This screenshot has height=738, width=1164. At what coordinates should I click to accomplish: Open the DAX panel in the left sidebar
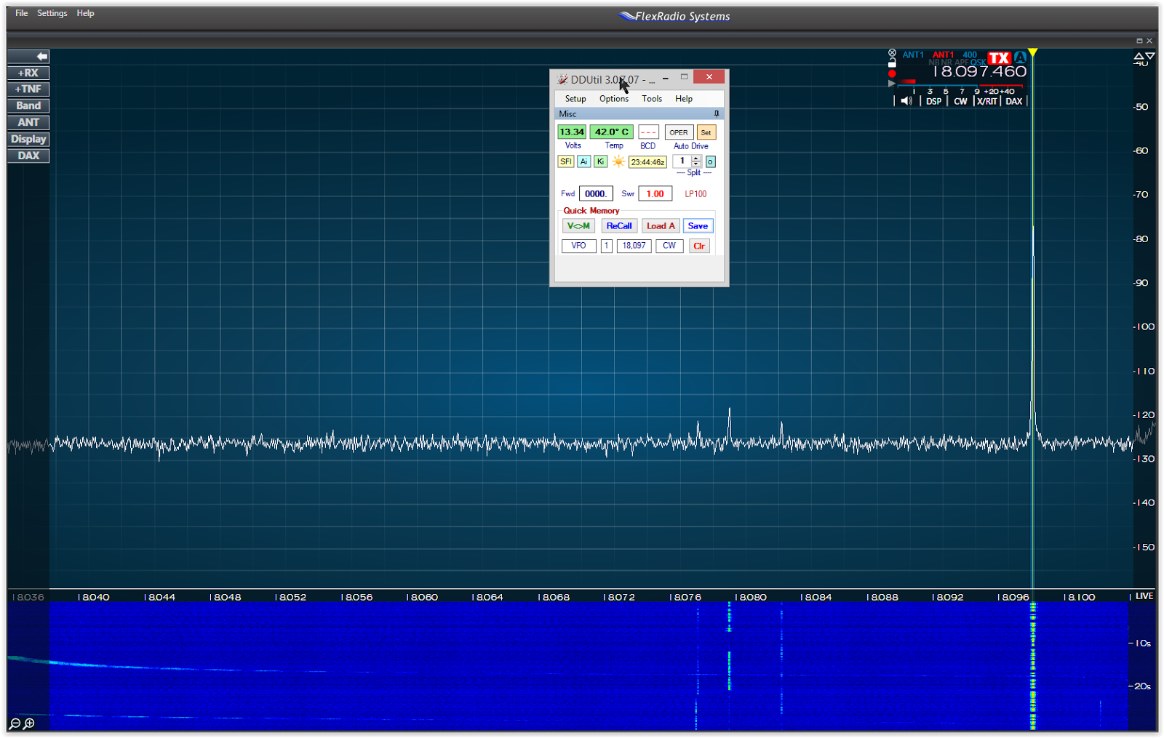click(28, 156)
